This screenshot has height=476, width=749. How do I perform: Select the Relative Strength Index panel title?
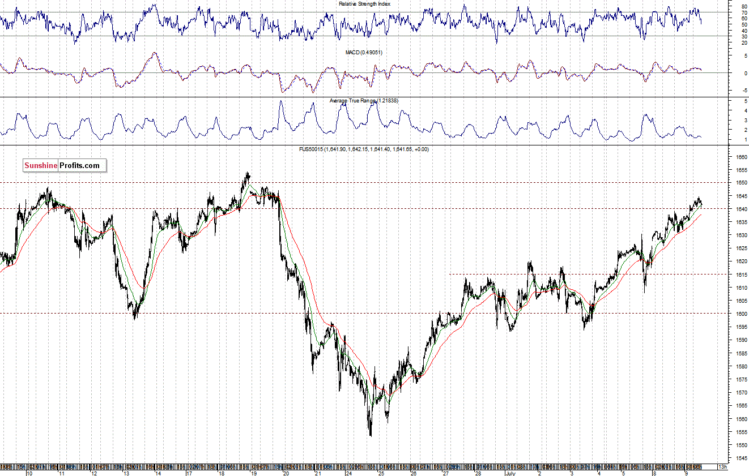click(365, 3)
